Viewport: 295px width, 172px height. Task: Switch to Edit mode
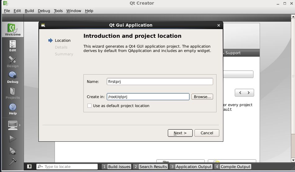tap(13, 46)
